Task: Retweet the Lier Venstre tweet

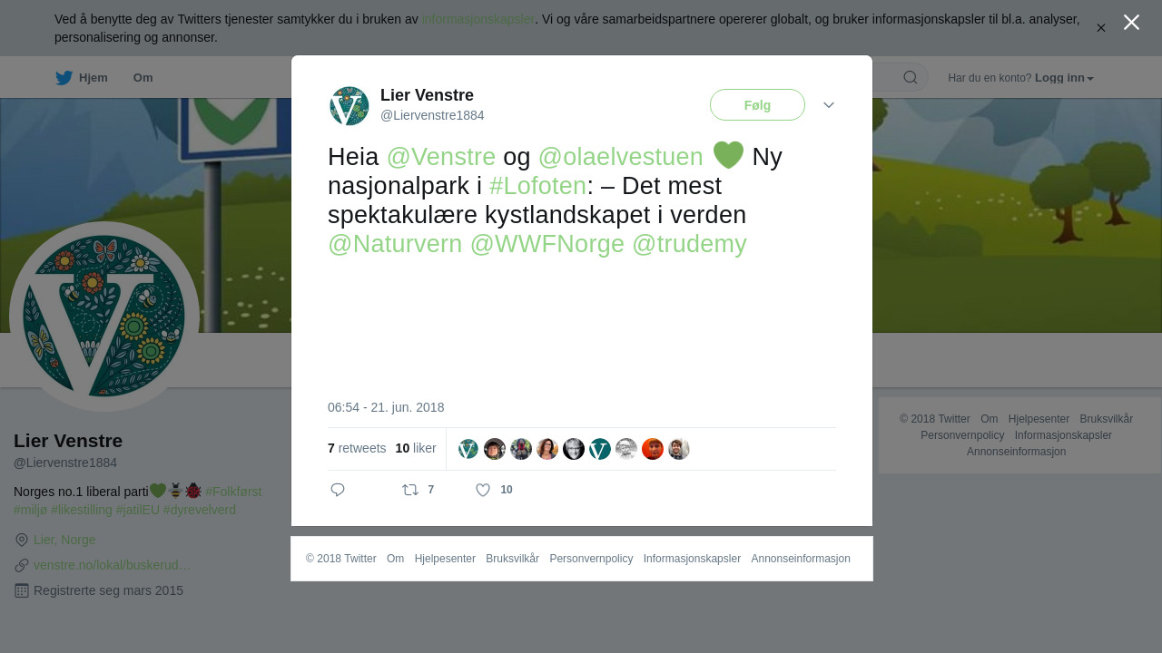Action: tap(410, 490)
